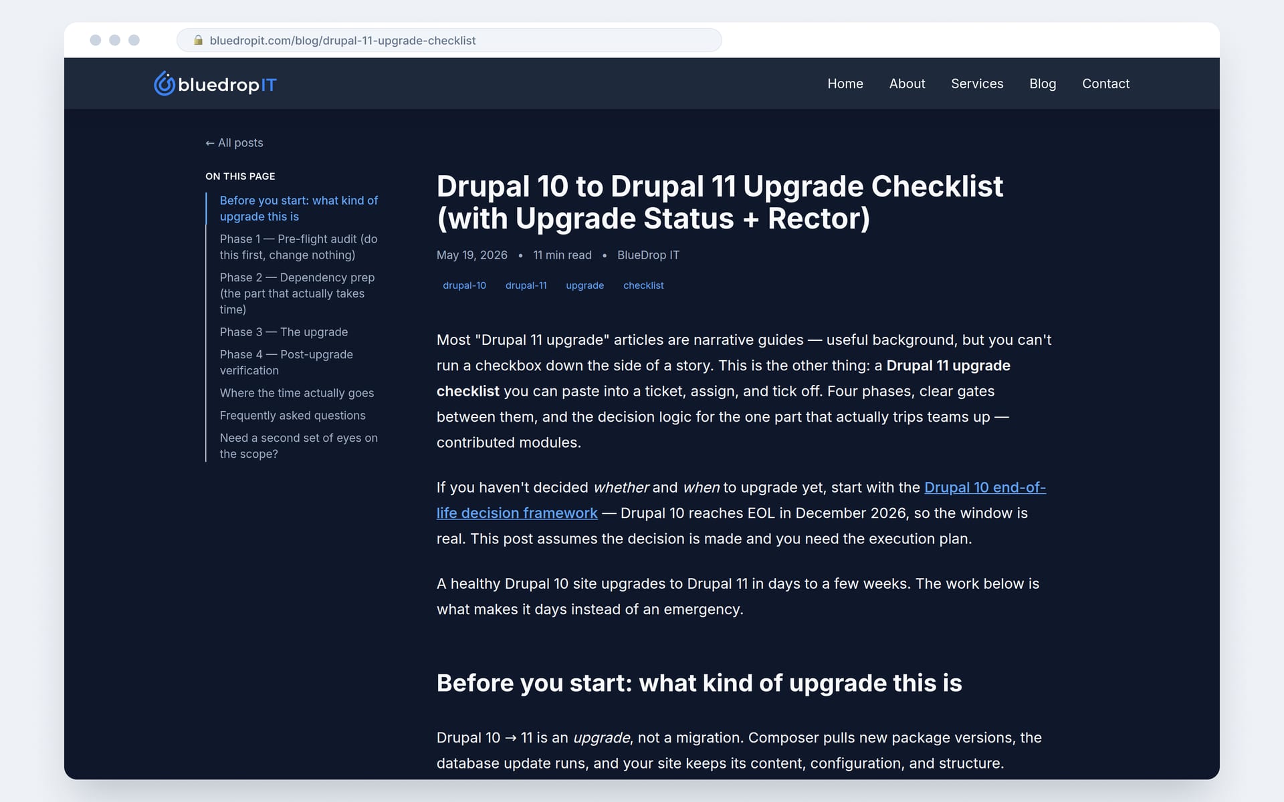Click the 'May 19, 2026' date

click(x=472, y=255)
